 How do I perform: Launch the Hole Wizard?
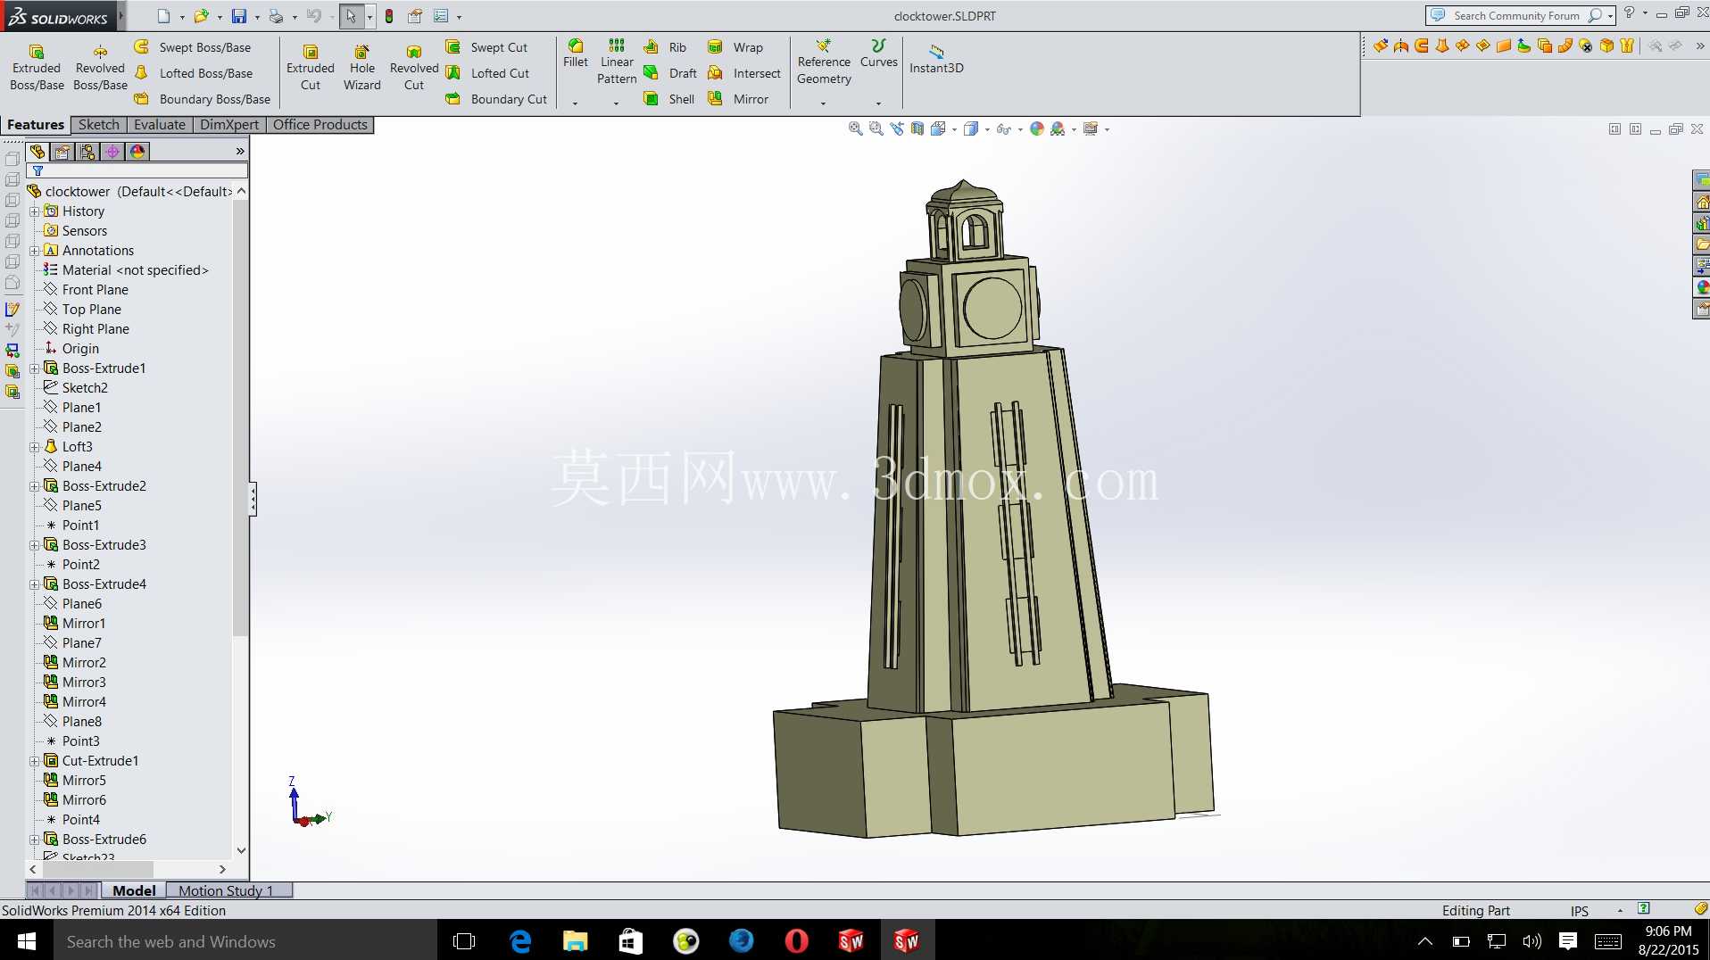point(362,67)
